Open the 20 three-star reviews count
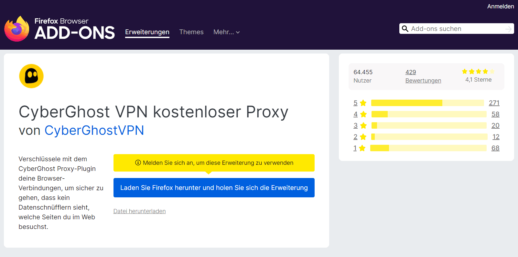This screenshot has height=257, width=518. click(495, 125)
